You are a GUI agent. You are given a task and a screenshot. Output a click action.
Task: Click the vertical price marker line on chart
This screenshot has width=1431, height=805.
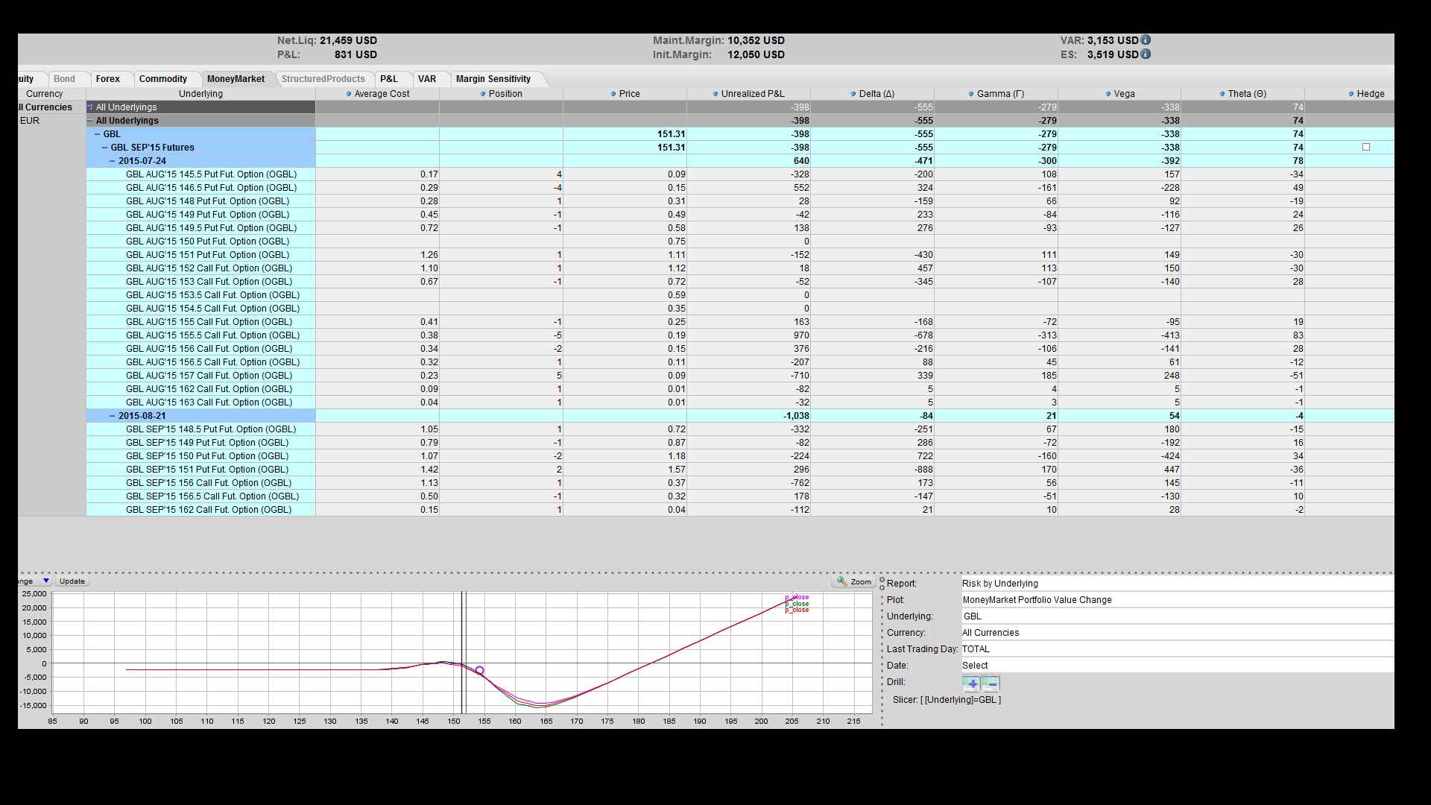(463, 652)
